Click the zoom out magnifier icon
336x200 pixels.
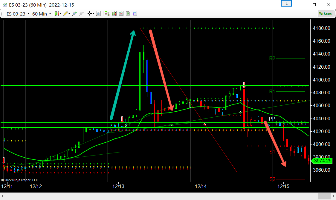(x=81, y=14)
